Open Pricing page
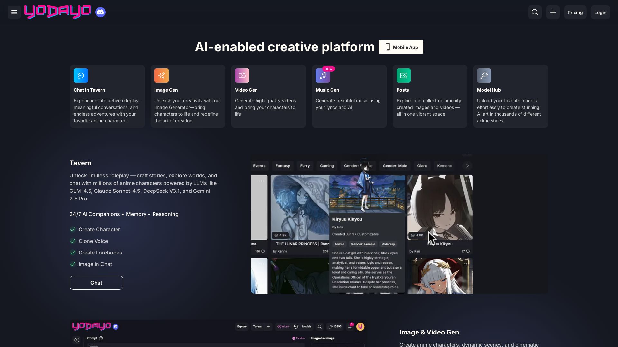This screenshot has width=618, height=347. pos(575,12)
